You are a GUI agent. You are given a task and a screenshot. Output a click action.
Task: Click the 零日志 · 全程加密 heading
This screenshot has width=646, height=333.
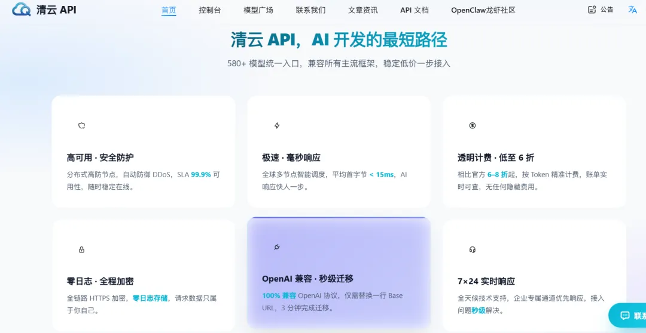pyautogui.click(x=100, y=282)
